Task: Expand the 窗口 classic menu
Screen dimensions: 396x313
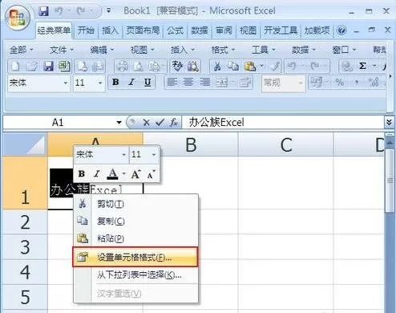Action: (x=344, y=50)
